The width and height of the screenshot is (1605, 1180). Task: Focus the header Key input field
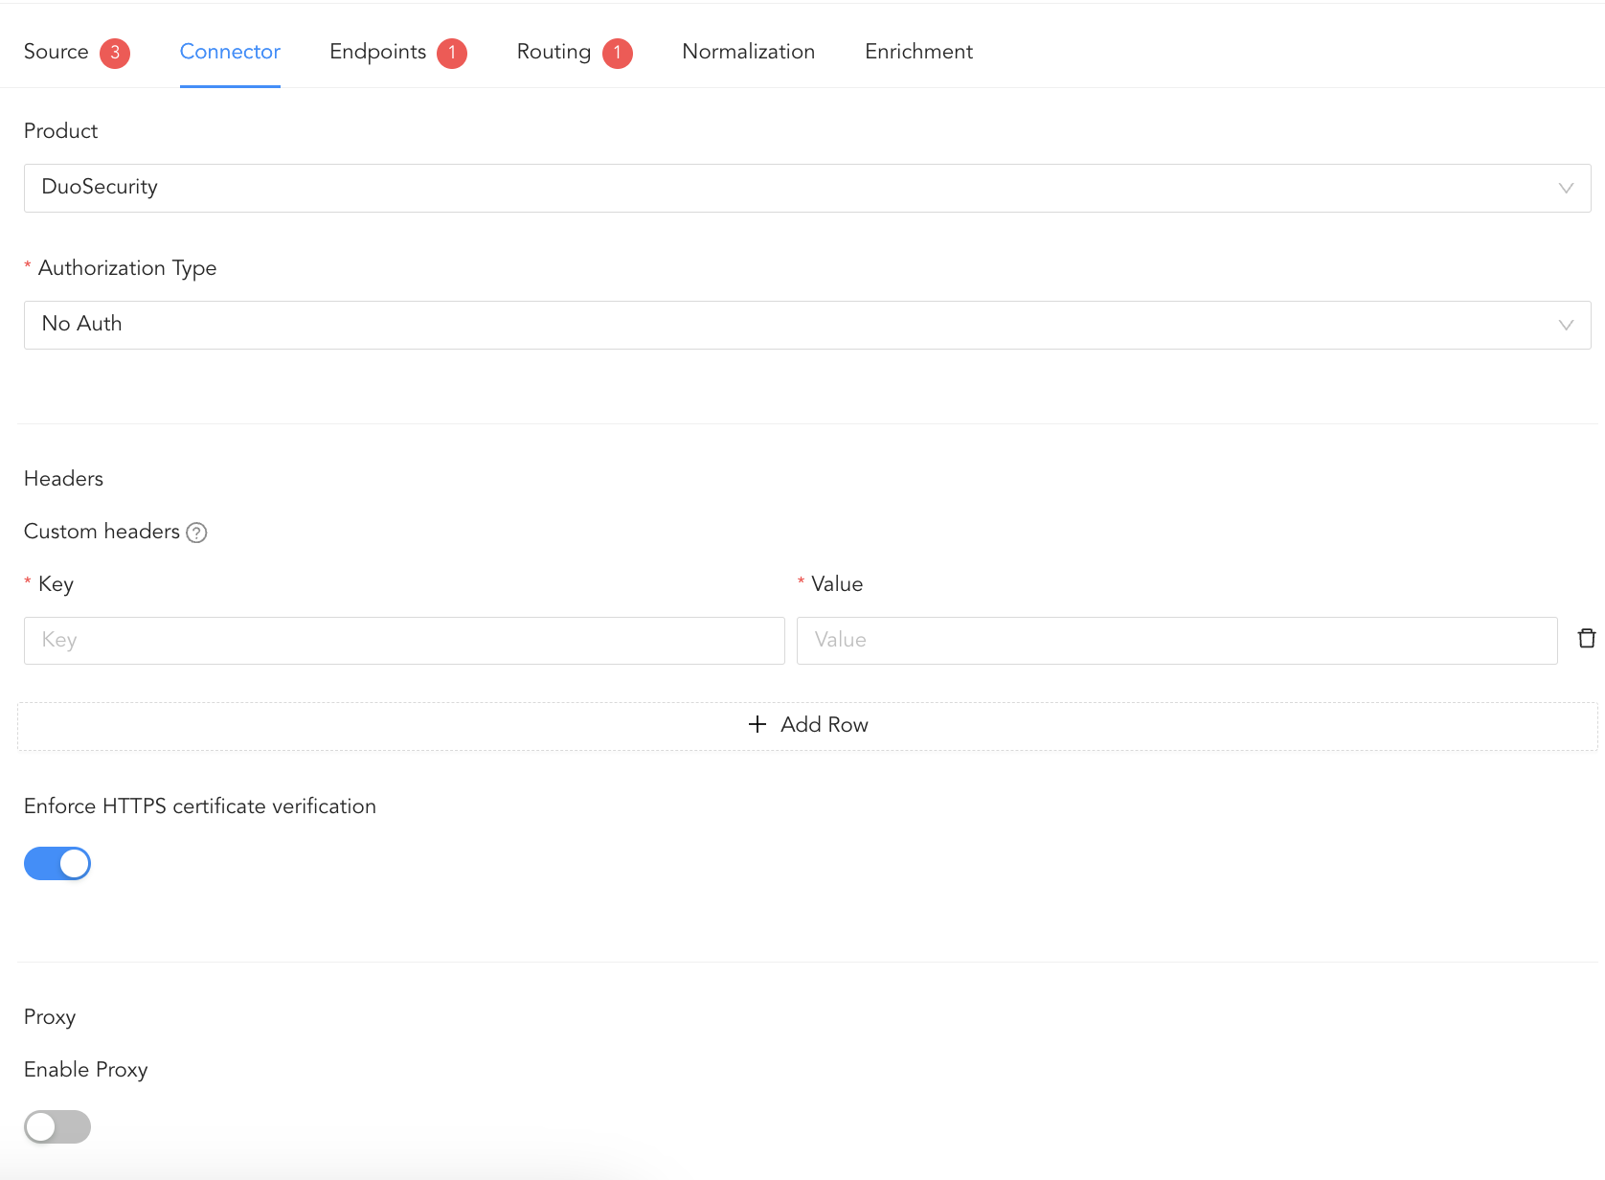pos(404,641)
